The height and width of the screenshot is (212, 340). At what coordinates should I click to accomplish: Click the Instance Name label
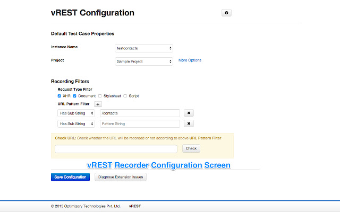tap(64, 47)
